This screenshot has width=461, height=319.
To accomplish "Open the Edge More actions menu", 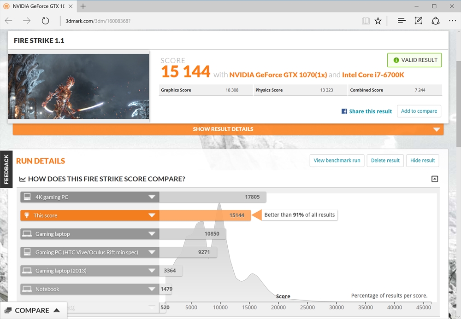I will pos(452,21).
